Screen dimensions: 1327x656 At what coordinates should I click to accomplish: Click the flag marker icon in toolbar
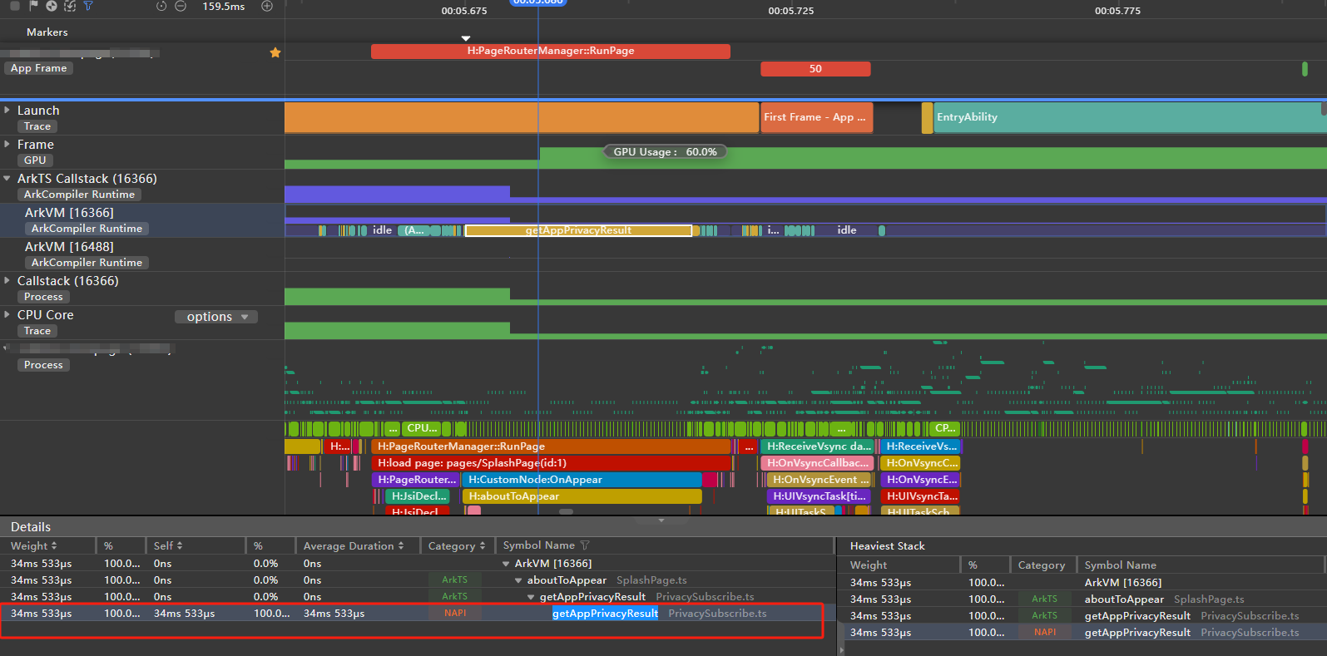tap(33, 6)
